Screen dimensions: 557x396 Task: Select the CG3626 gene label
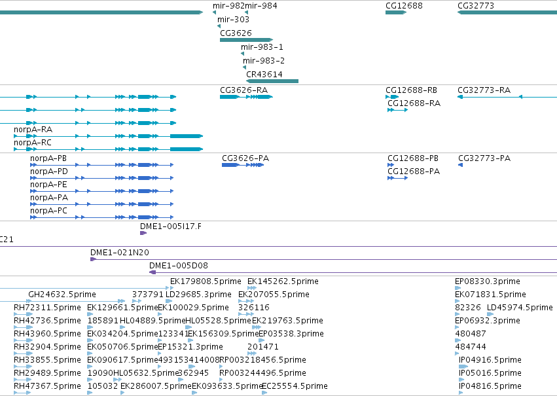[236, 33]
